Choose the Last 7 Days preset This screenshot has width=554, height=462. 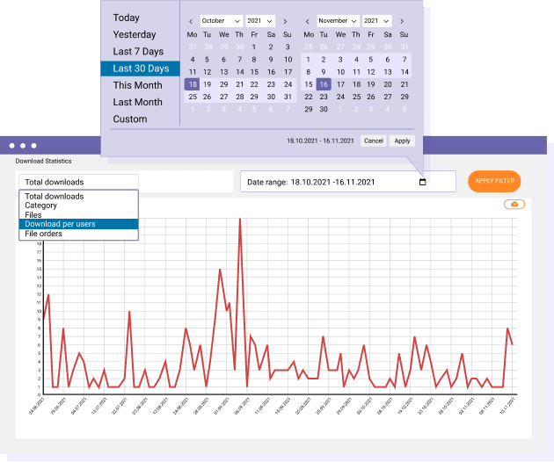(138, 52)
